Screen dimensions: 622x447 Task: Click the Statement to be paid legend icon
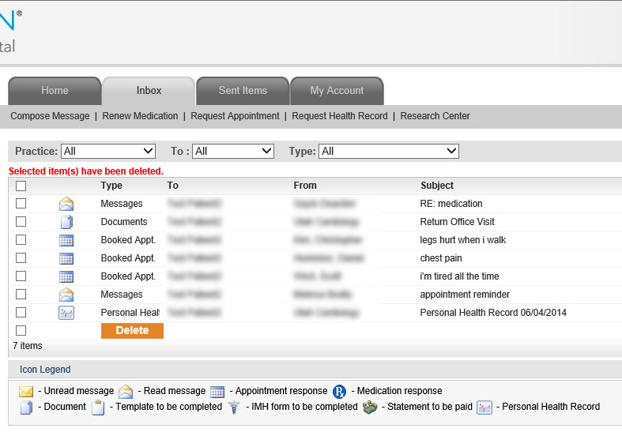[x=370, y=408]
